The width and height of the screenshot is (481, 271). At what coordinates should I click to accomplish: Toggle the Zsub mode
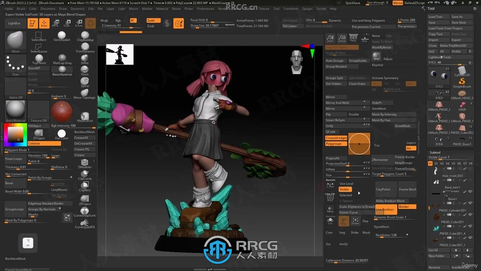(151, 26)
